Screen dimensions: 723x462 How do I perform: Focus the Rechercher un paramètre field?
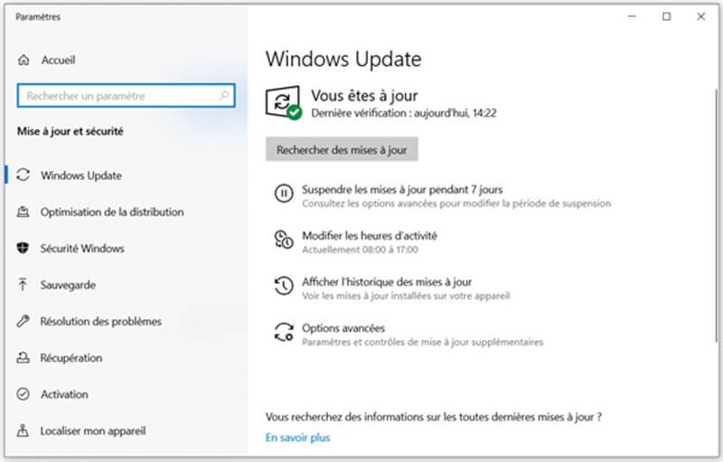(126, 96)
